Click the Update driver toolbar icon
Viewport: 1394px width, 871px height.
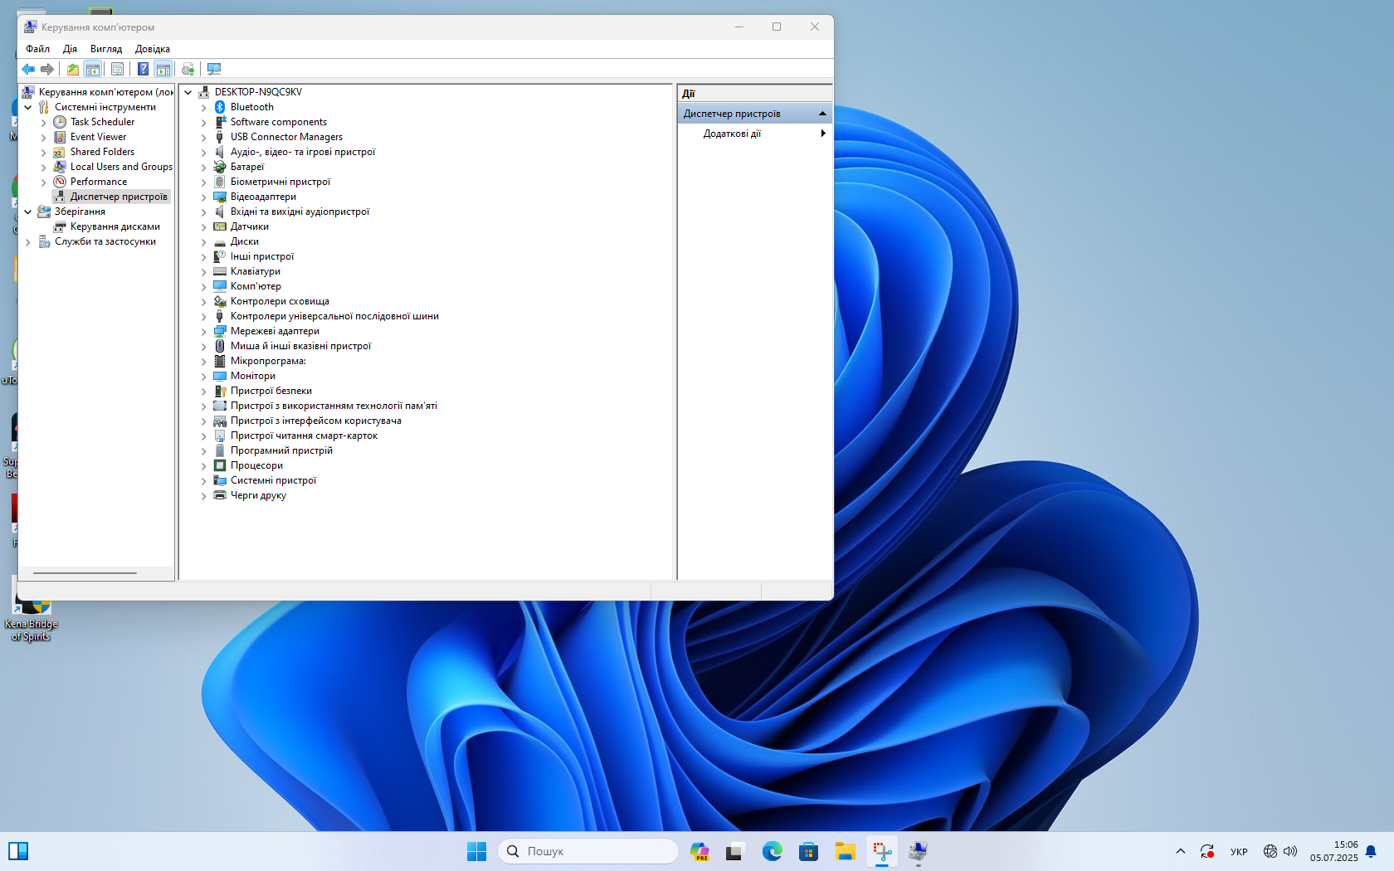click(188, 70)
